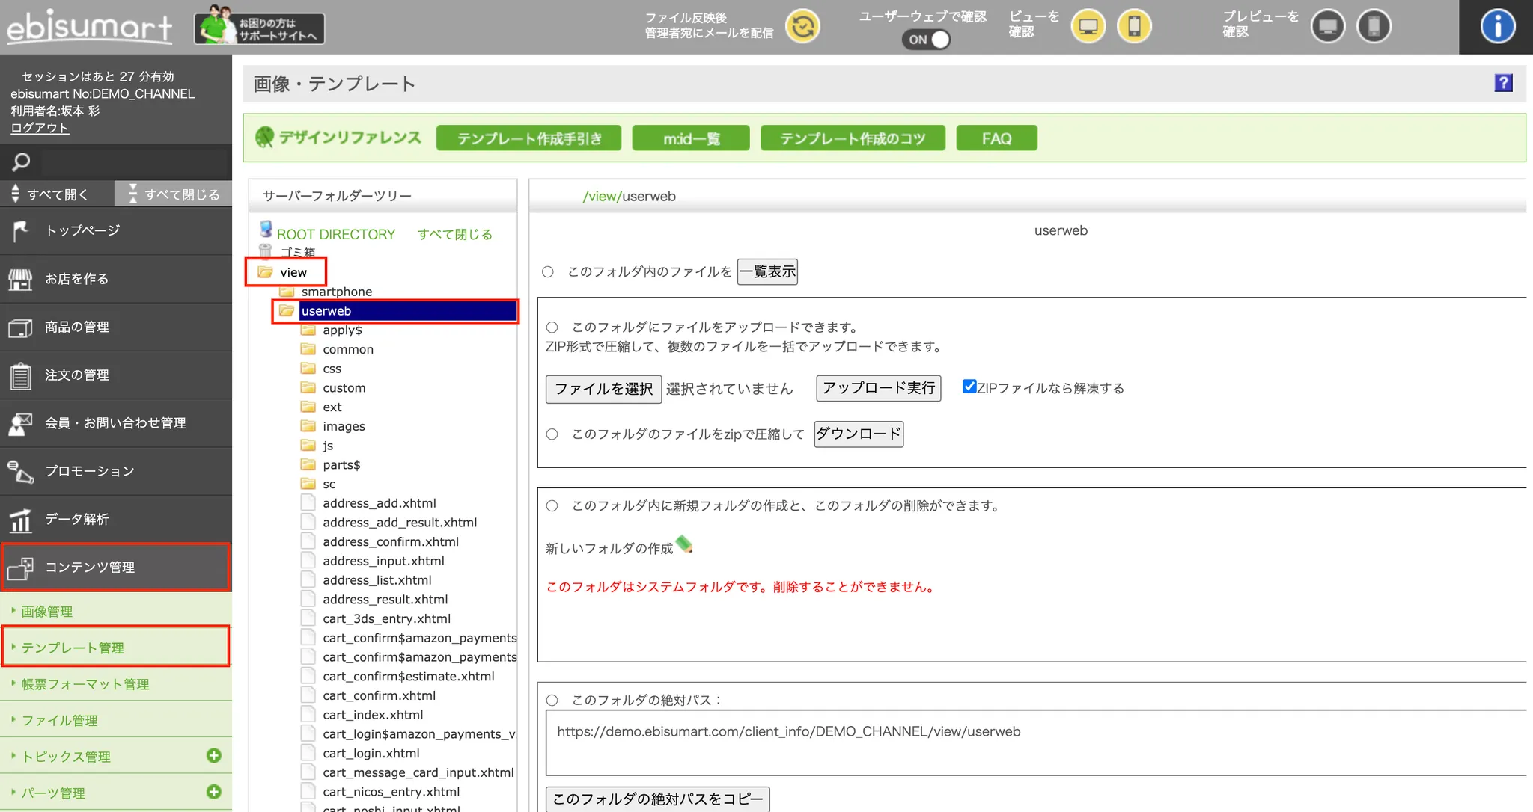1533x812 pixels.
Task: Click the search magnifier icon
Action: click(x=21, y=162)
